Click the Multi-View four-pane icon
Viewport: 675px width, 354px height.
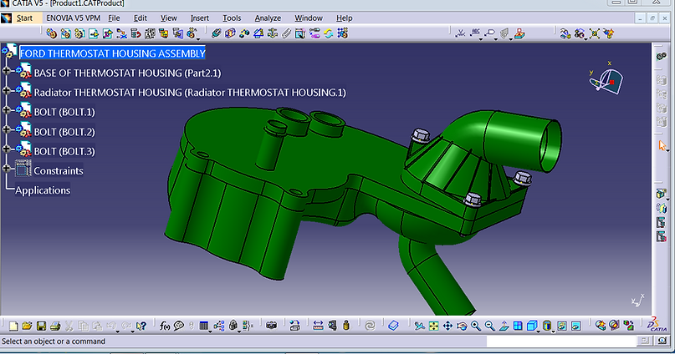pos(518,326)
